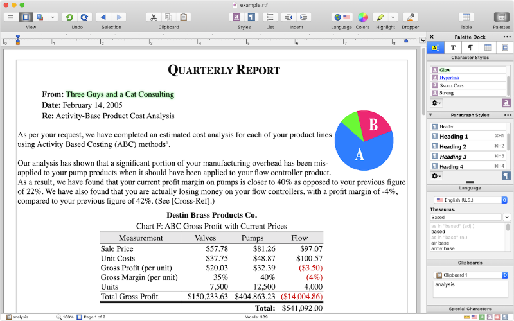Apply the Heading 2 paragraph style

tap(454, 146)
